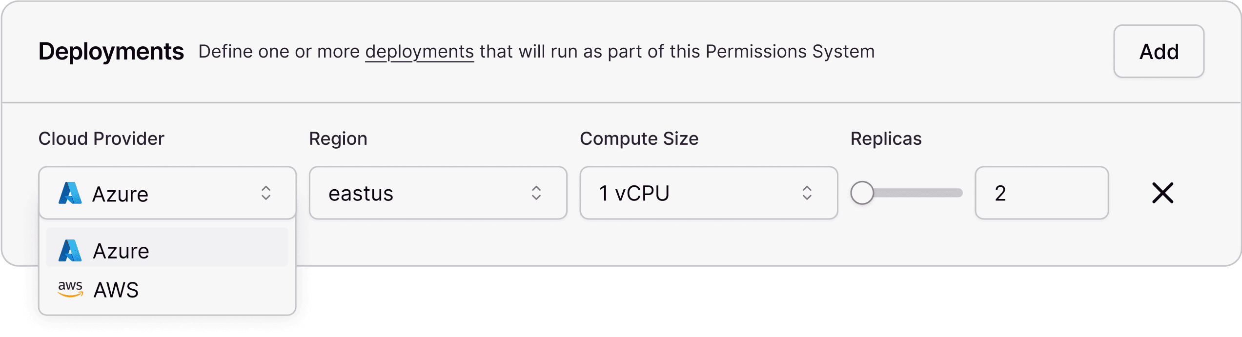Click the AWS logo in the options list
The image size is (1242, 337).
[x=70, y=289]
